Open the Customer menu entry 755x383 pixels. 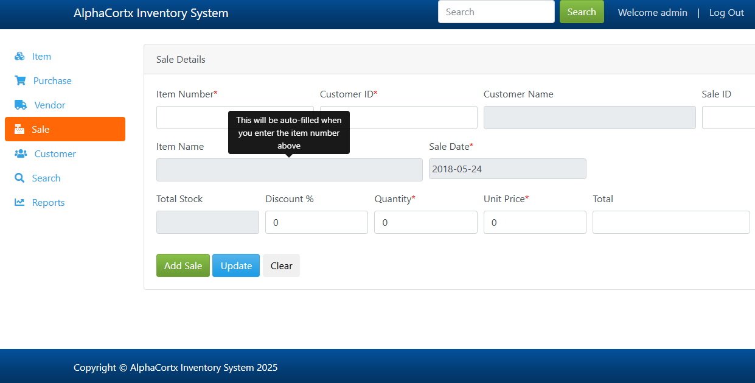click(65, 154)
